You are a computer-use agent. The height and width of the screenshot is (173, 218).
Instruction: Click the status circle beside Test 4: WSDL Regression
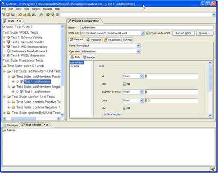click(4, 56)
